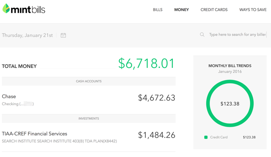Click the Thursday, January 21st date
The width and height of the screenshot is (271, 157).
tap(27, 35)
